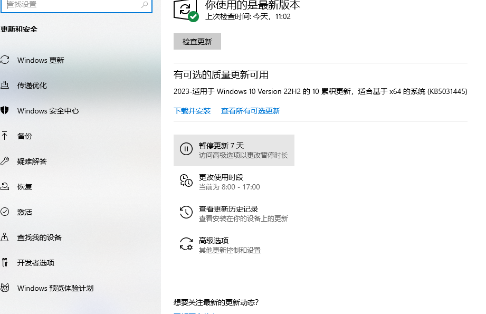Open the 激活 settings page
The height and width of the screenshot is (314, 486).
coord(24,212)
